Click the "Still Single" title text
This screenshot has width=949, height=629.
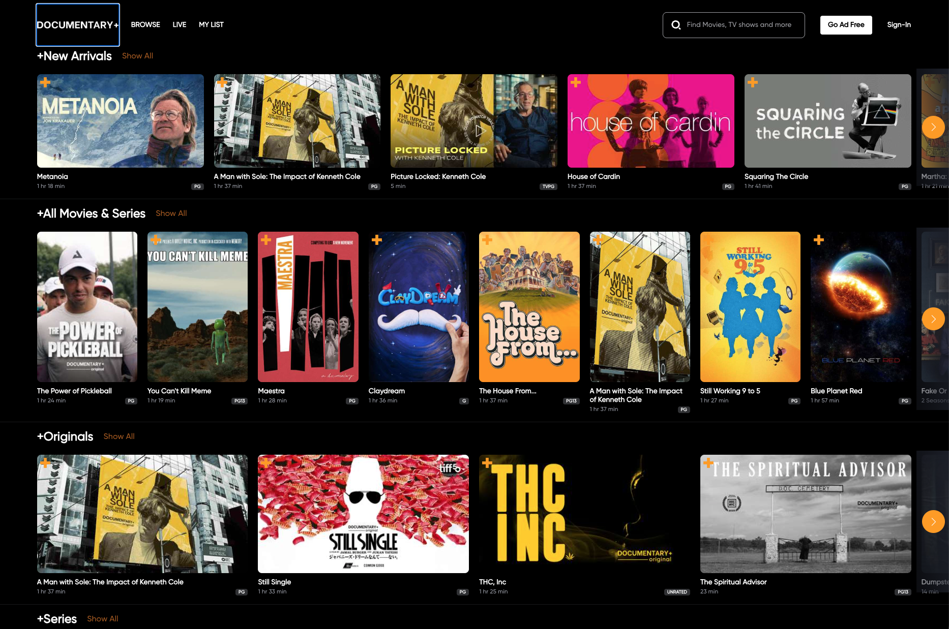click(274, 582)
